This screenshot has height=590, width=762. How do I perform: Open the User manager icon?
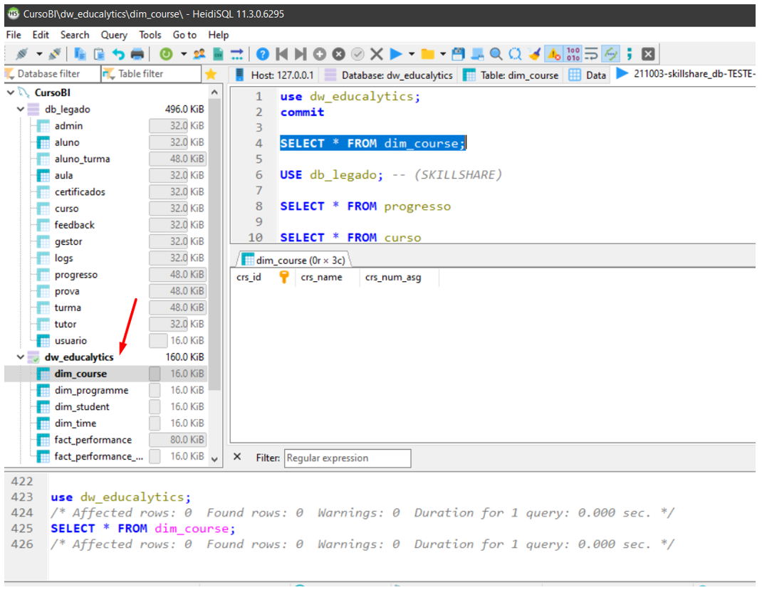click(199, 54)
